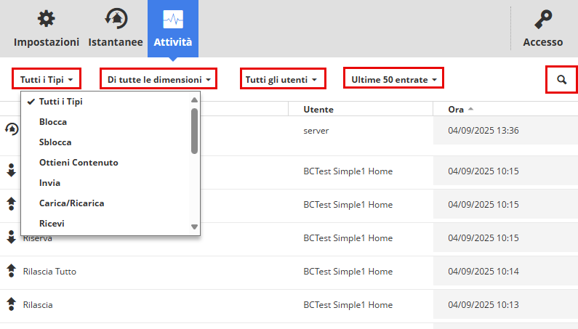Expand the Ultime 50 entrate dropdown

pos(393,78)
